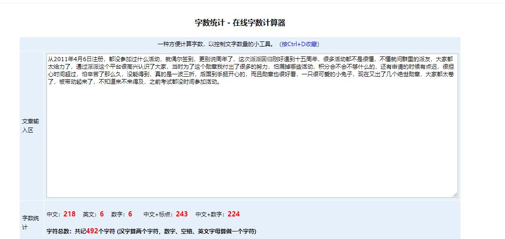Select the total character count 492
This screenshot has height=239, width=505.
(92, 231)
